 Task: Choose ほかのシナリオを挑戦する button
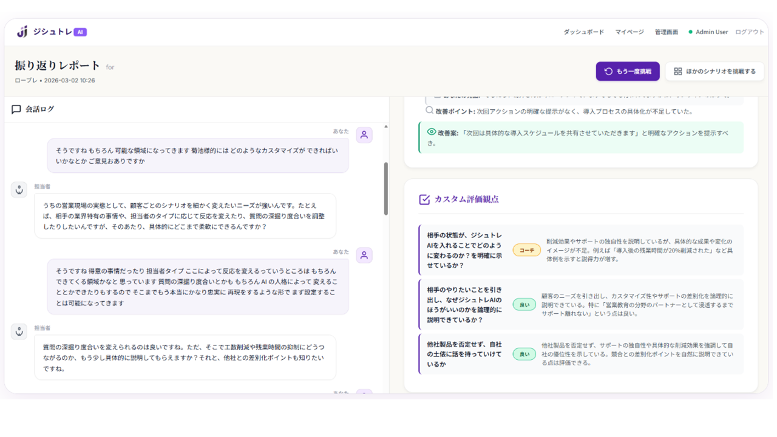coord(714,72)
